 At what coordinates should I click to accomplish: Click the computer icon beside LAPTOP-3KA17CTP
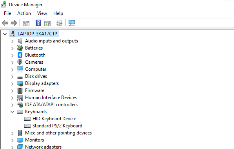coord(13,34)
